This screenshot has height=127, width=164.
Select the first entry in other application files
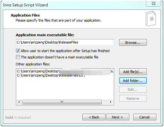pos(65,71)
